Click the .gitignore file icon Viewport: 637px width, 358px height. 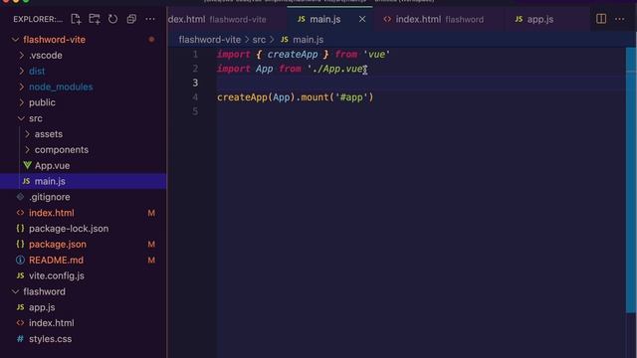pyautogui.click(x=20, y=197)
